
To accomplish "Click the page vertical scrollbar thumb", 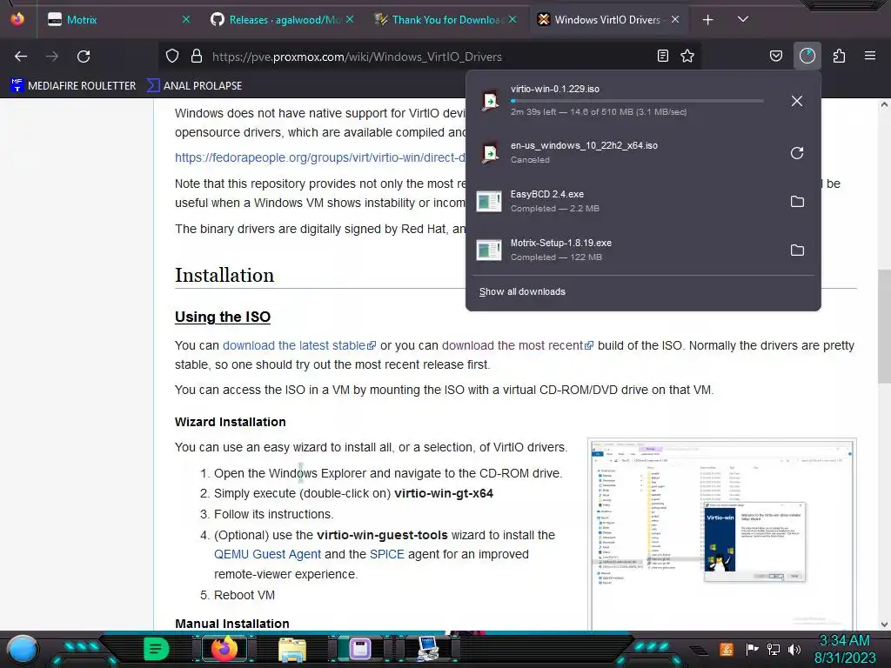I will tap(884, 327).
